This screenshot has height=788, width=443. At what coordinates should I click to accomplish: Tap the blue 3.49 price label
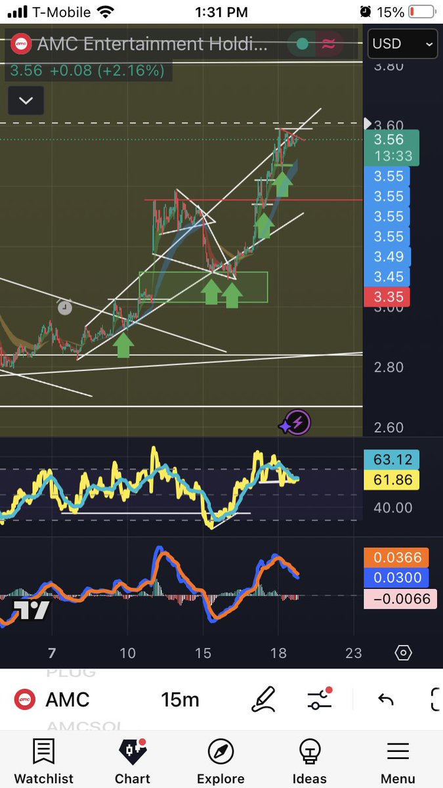point(387,257)
